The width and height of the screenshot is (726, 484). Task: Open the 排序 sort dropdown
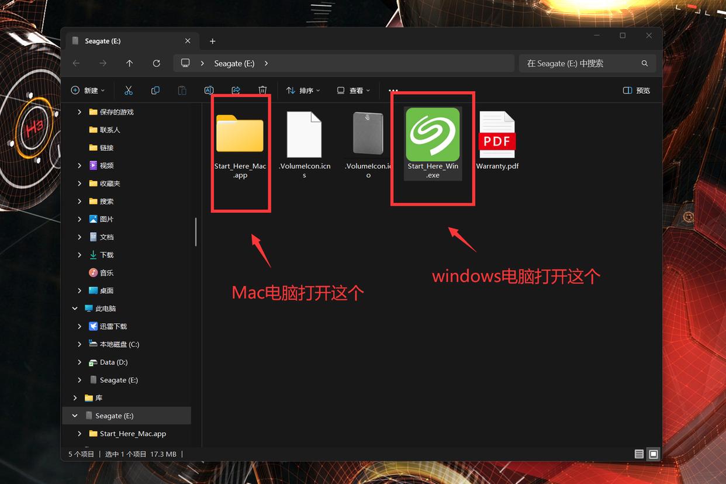point(303,91)
